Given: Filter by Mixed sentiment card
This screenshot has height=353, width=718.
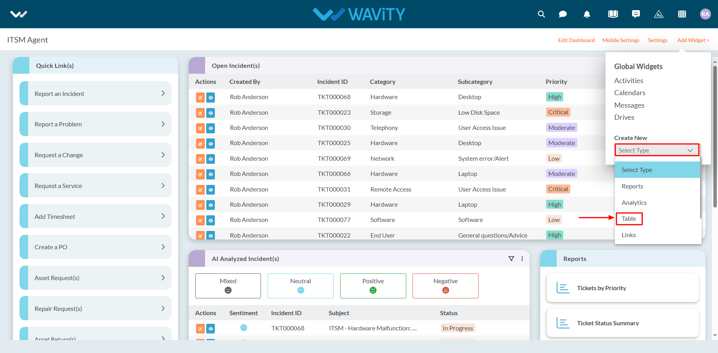Looking at the screenshot, I should click(228, 286).
